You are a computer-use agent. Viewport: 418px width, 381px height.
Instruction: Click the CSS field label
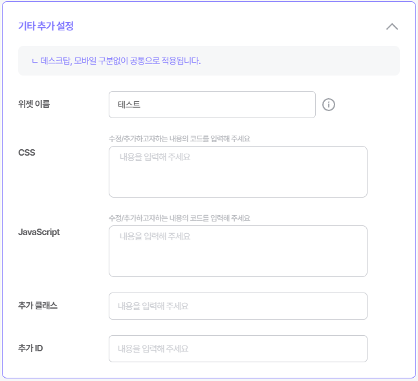point(27,152)
